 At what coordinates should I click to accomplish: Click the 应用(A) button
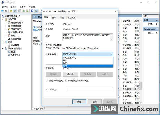pyautogui.click(x=110, y=102)
